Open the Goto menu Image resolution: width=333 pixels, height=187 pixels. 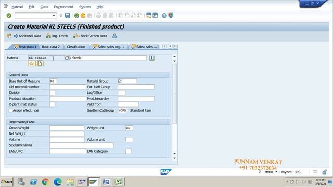[x=44, y=7]
